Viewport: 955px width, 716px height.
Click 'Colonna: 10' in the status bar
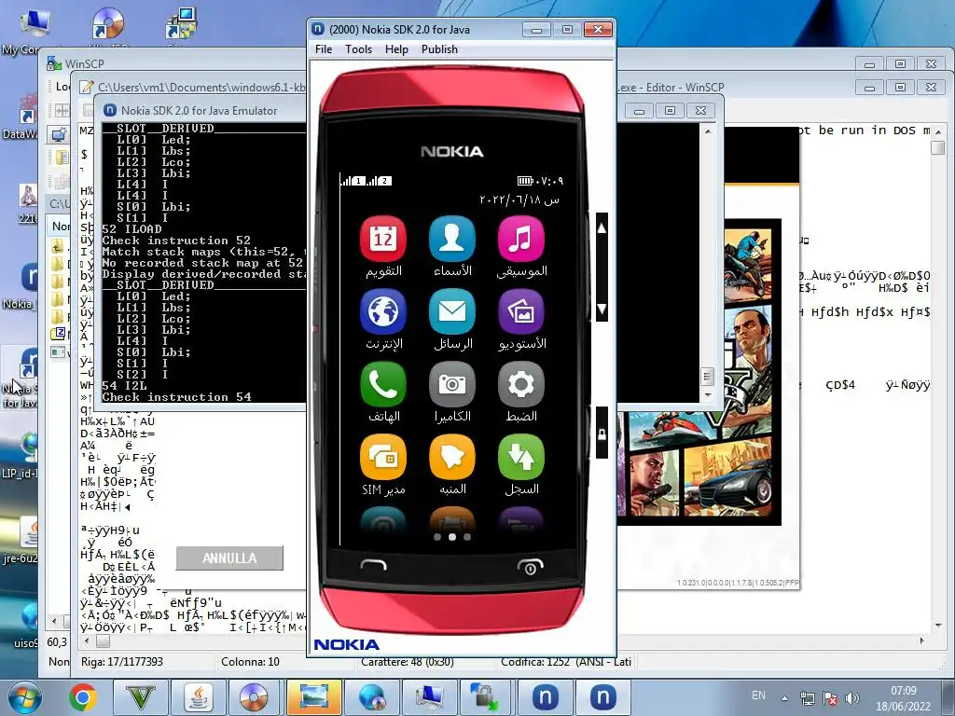[x=250, y=662]
